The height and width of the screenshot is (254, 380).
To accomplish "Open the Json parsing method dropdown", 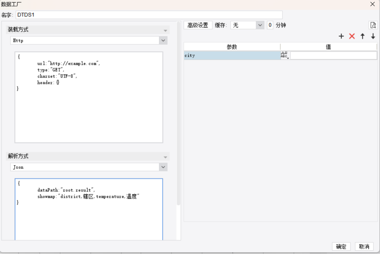I will [163, 167].
